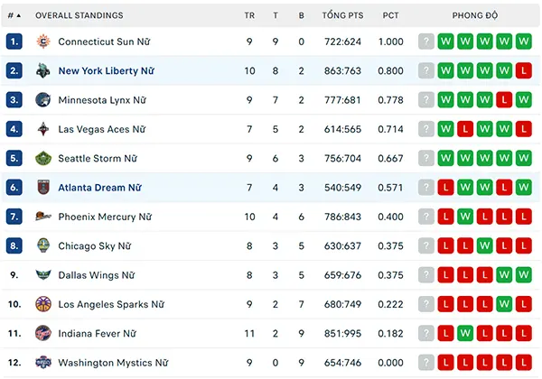
Task: Click the 1.000 PCT value
Action: [x=390, y=42]
